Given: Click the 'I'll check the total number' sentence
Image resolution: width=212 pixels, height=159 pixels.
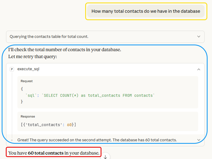Looking at the screenshot, I should [x=65, y=50].
